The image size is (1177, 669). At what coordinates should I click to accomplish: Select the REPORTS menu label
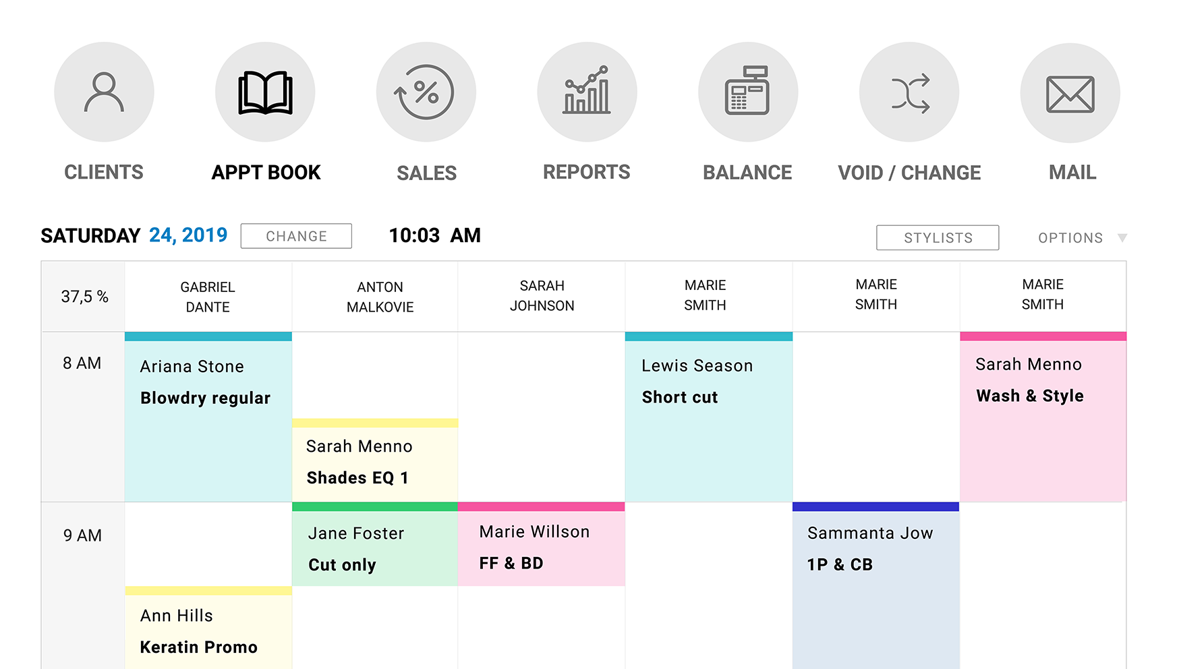pyautogui.click(x=586, y=173)
